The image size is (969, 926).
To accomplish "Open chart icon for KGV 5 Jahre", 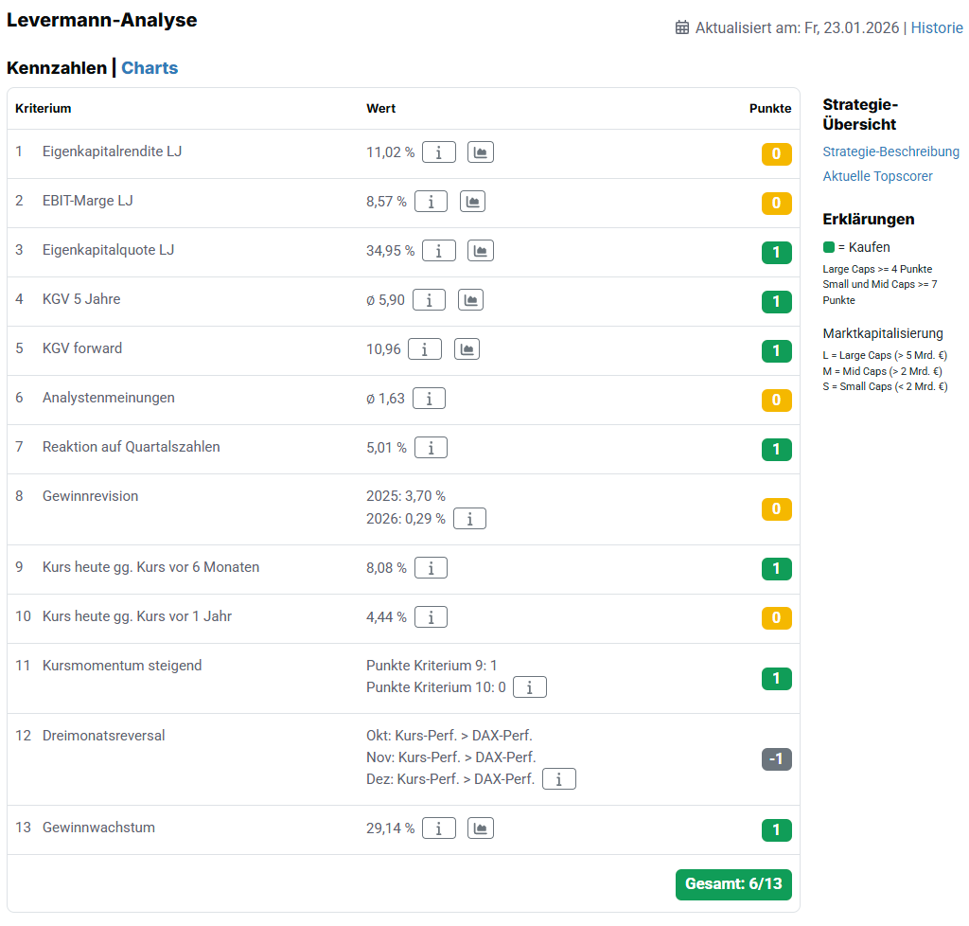I will coord(470,300).
